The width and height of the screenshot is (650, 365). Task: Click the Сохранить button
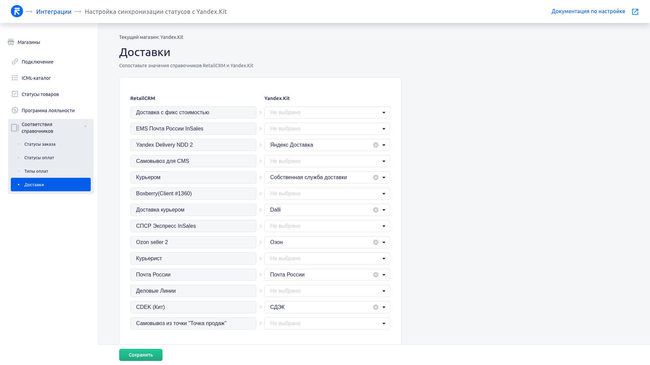click(141, 355)
